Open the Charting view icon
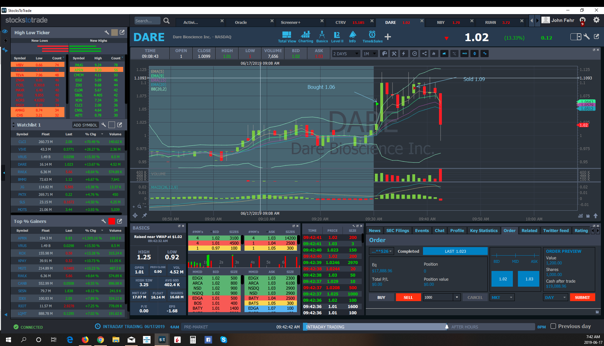The image size is (604, 346). (x=305, y=37)
